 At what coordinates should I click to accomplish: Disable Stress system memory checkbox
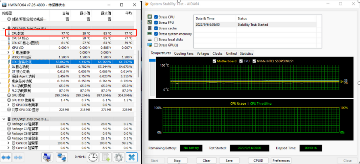coord(156,34)
